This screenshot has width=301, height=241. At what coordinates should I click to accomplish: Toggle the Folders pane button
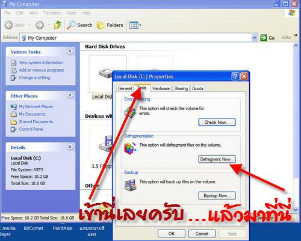[x=110, y=25]
